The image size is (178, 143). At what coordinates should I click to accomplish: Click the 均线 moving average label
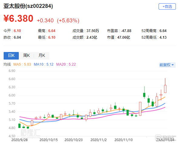point(7,64)
